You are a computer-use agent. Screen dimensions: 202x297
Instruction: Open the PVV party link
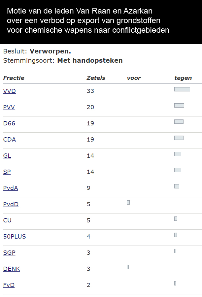9,107
